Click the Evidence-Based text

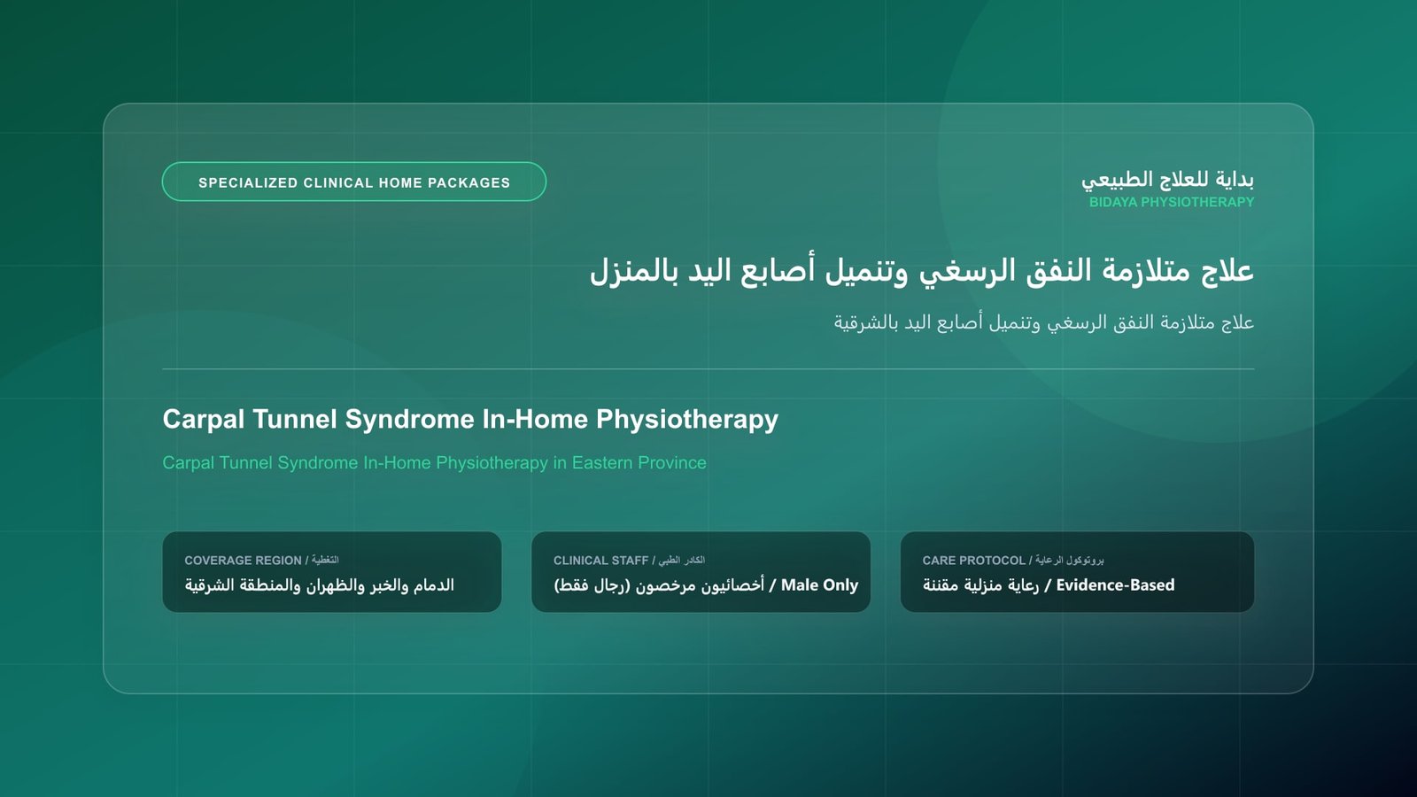point(1115,584)
